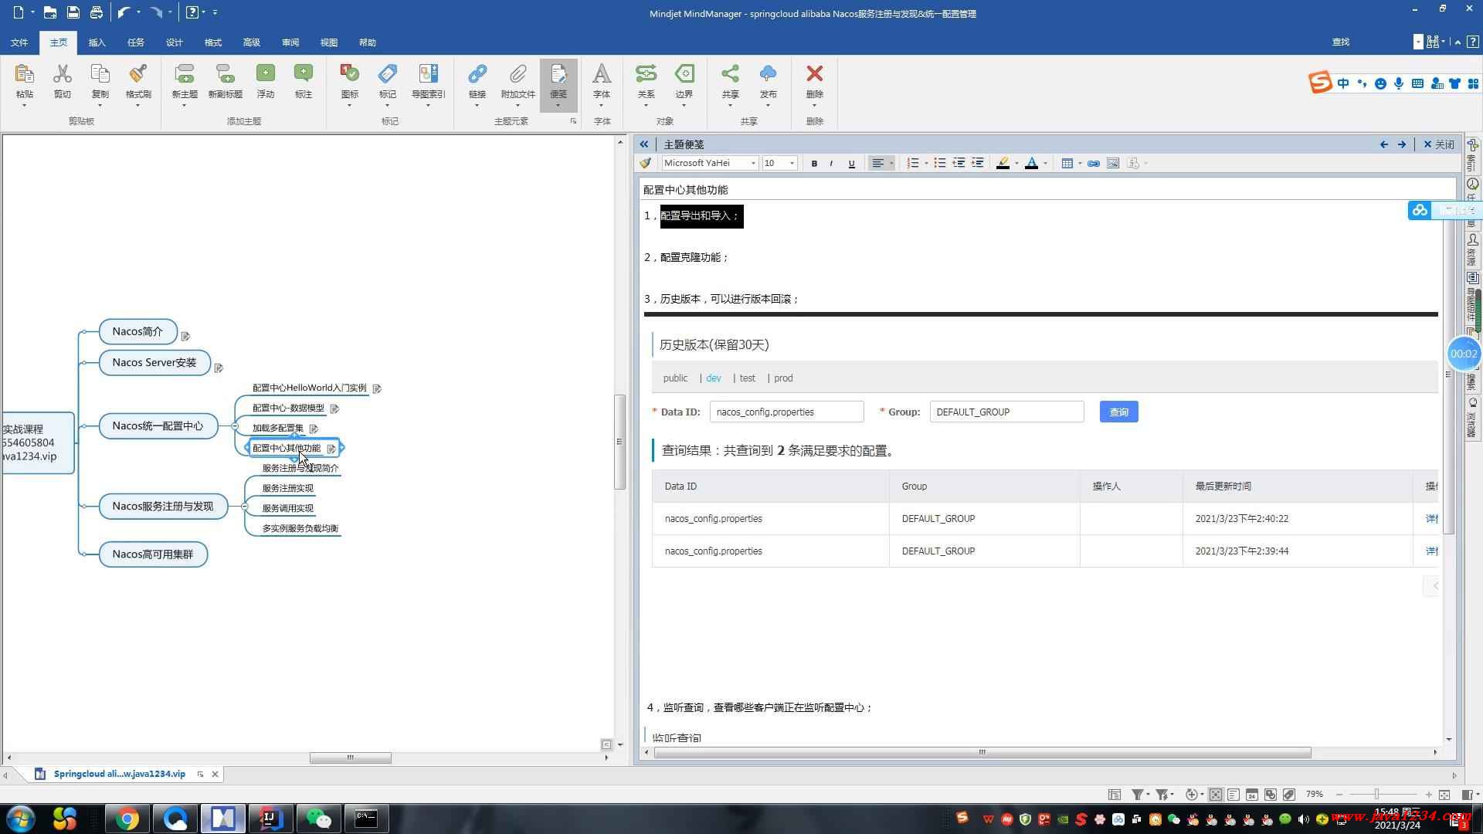Switch to the 任务 ribbon tab
This screenshot has width=1483, height=834.
(135, 42)
